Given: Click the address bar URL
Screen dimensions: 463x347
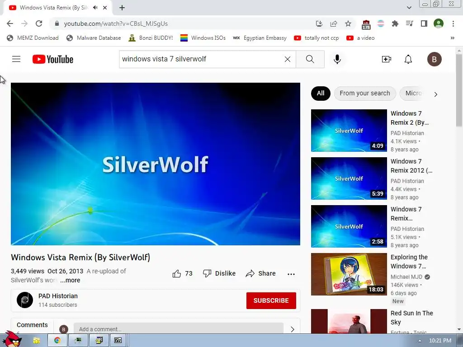Looking at the screenshot, I should [116, 23].
